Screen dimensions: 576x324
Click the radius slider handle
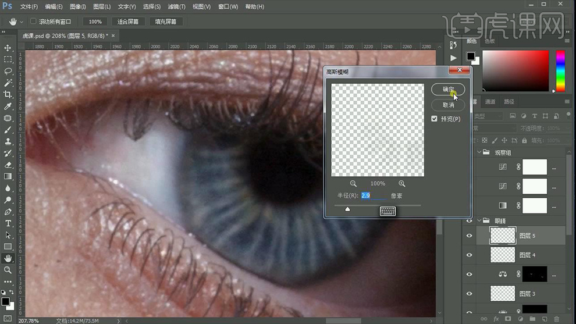347,209
